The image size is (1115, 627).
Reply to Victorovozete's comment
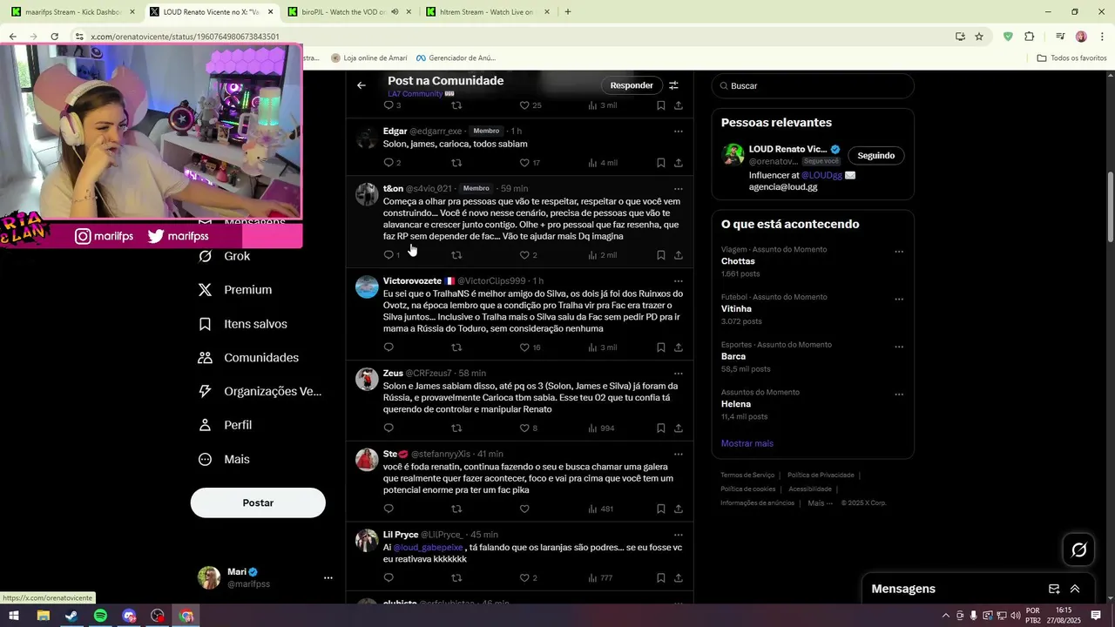click(389, 347)
